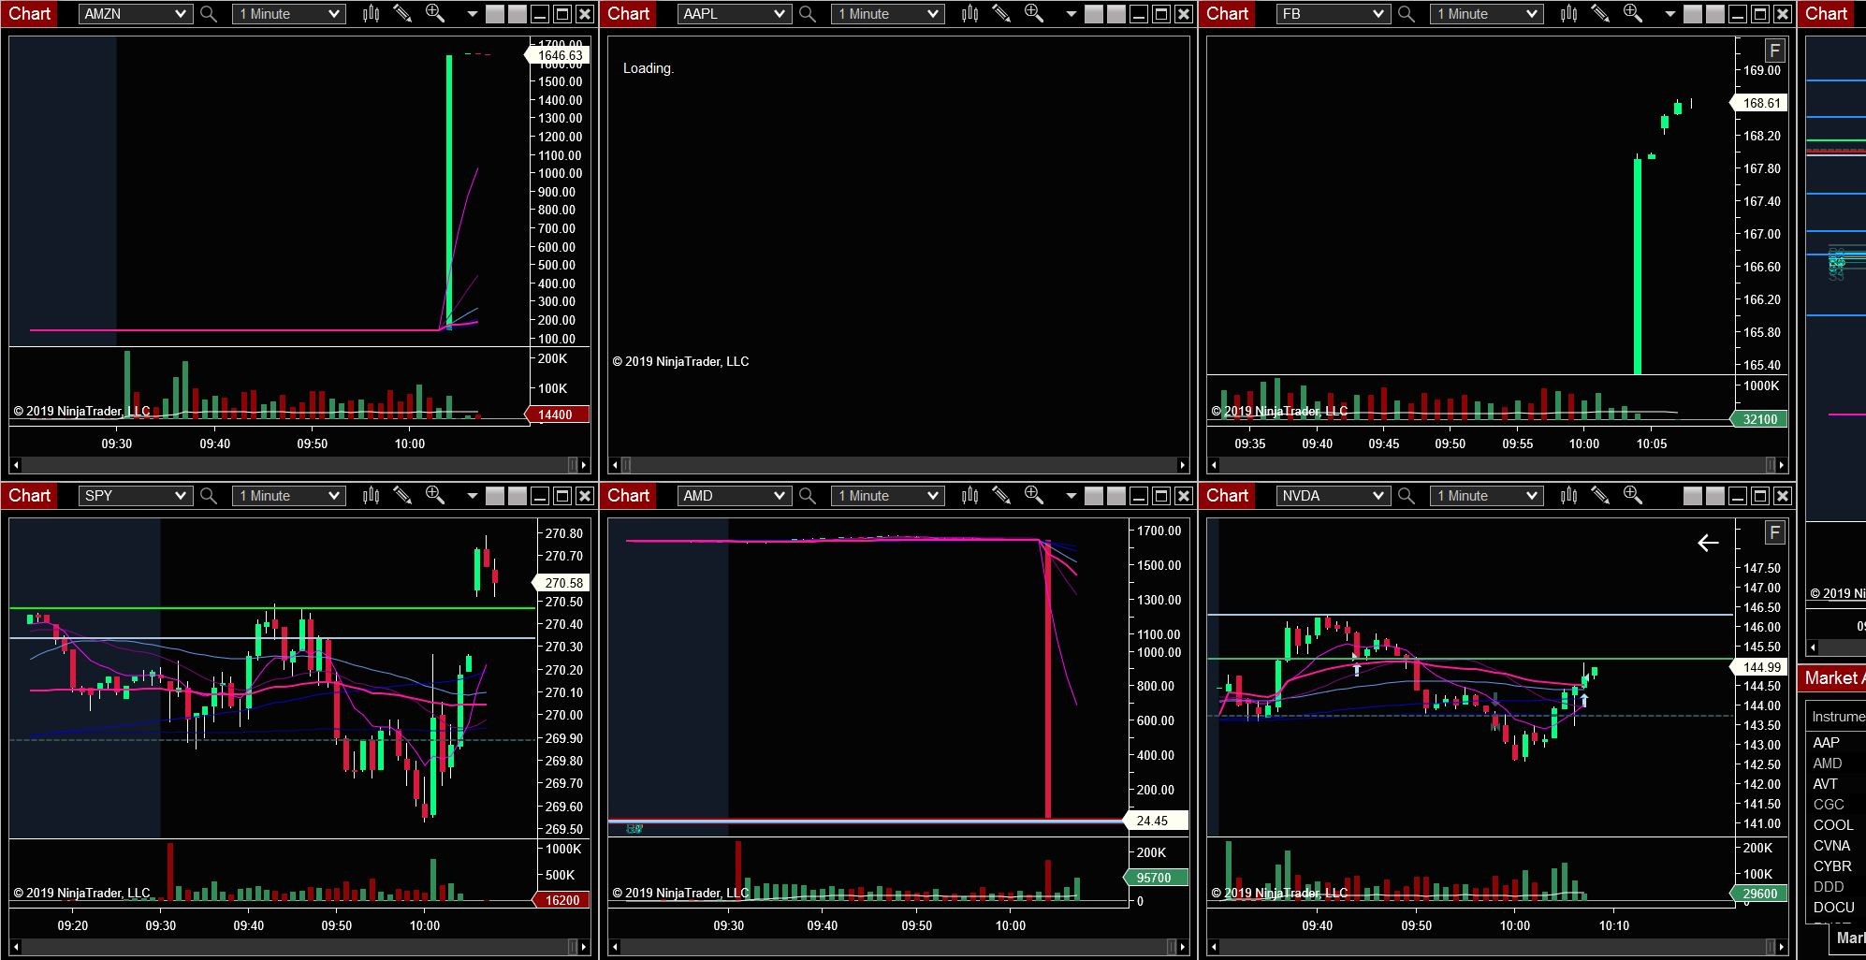Open bar type selector in FB chart
Viewport: 1866px width, 960px height.
[x=1569, y=14]
